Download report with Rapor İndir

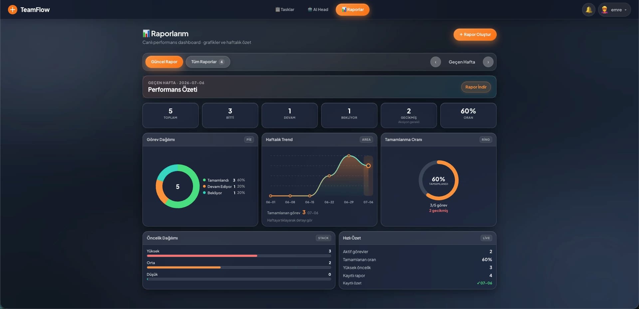476,87
